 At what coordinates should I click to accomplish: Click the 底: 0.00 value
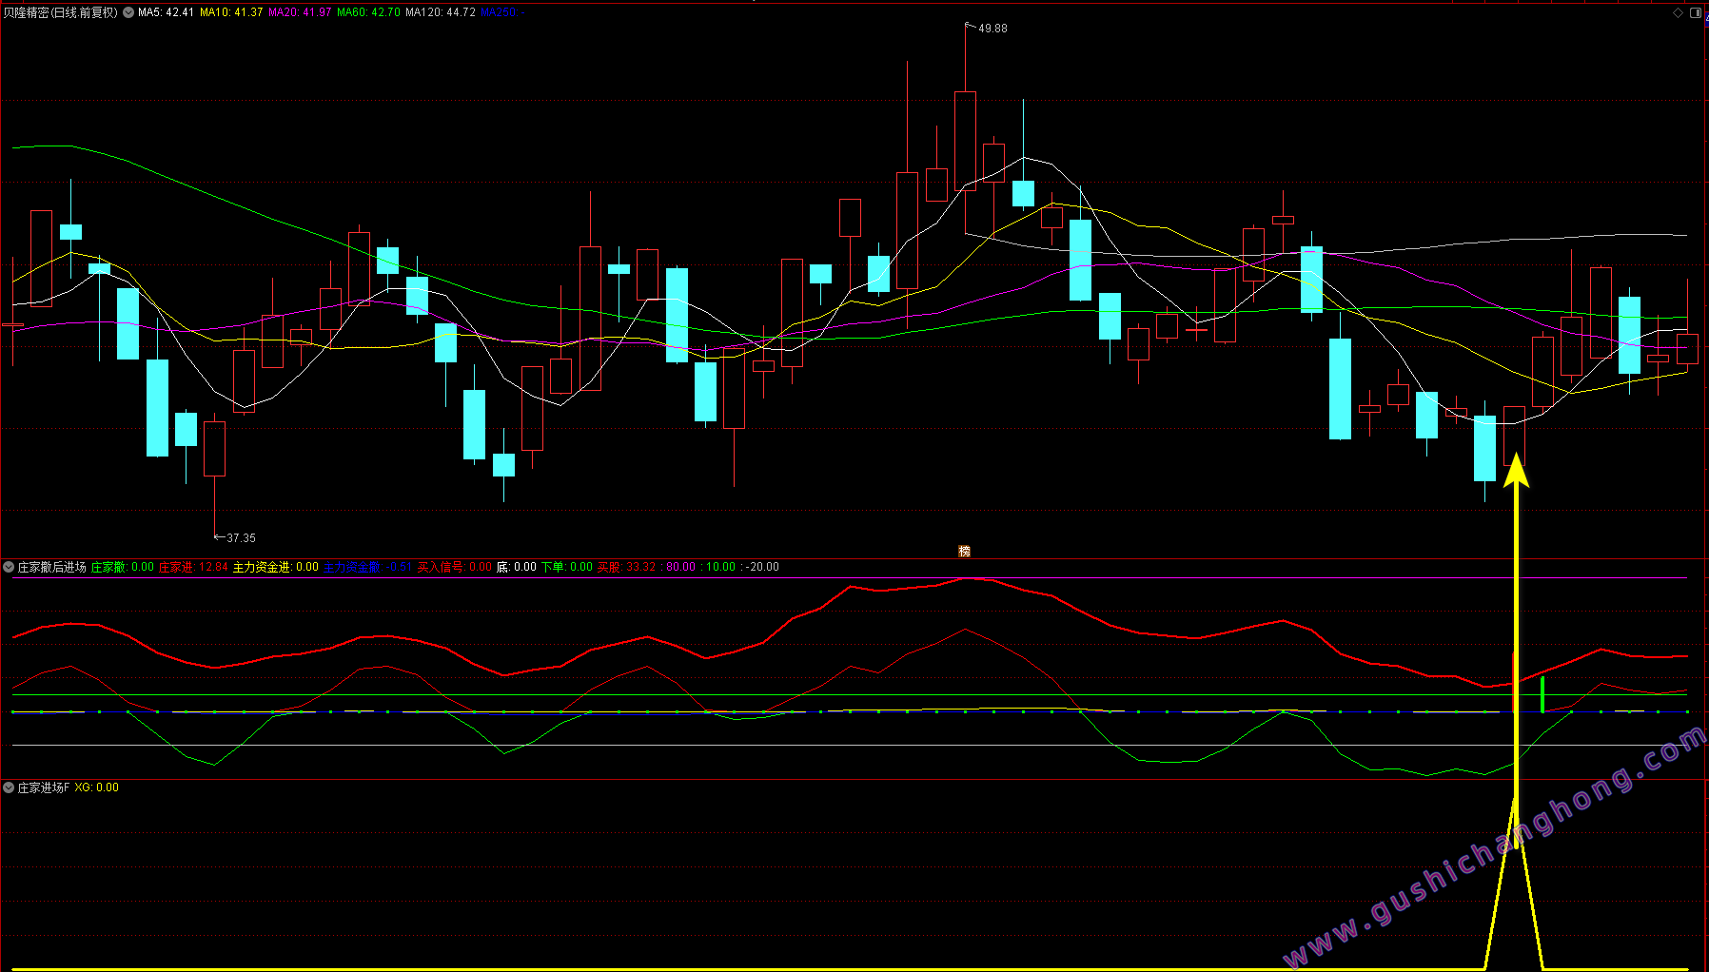tap(517, 567)
